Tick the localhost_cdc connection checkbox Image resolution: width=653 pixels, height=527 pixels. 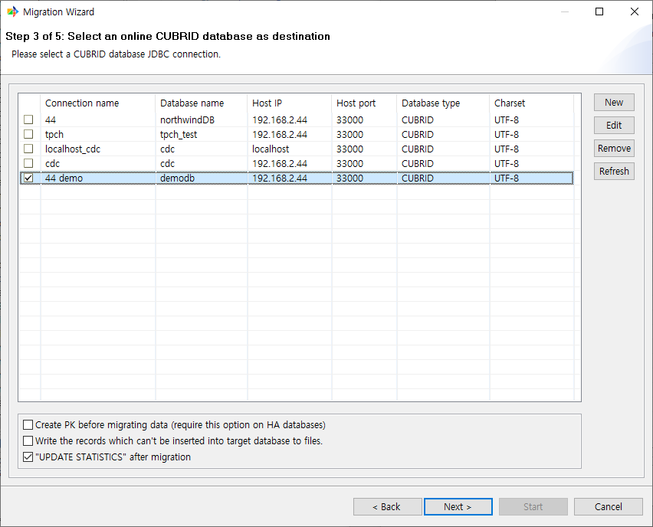[28, 149]
